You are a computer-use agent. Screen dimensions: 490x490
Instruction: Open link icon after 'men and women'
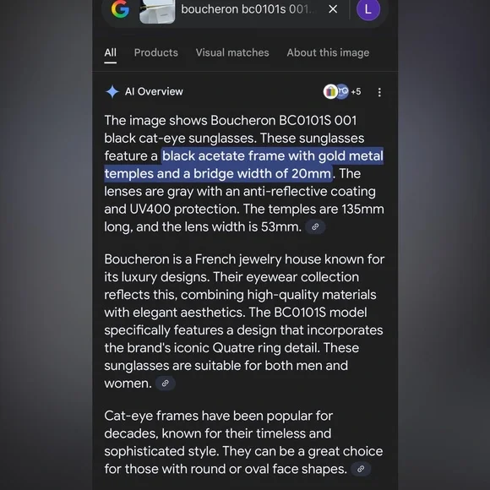coord(166,383)
